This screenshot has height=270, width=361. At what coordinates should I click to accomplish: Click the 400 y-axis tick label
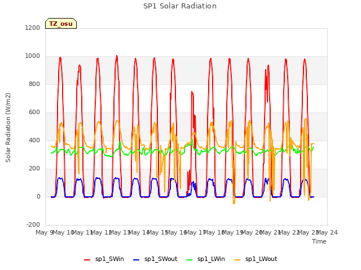(34, 141)
